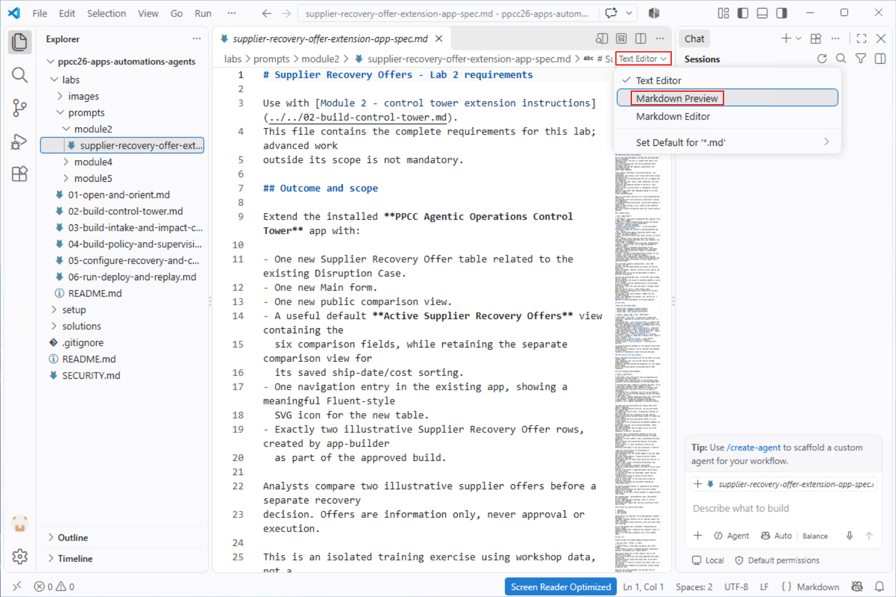
Task: Expand the module4 folder
Action: point(65,162)
